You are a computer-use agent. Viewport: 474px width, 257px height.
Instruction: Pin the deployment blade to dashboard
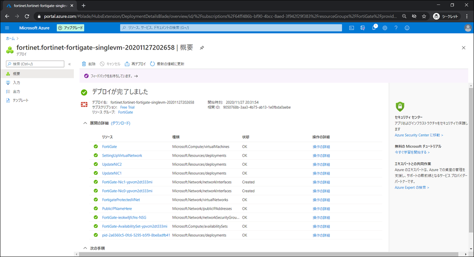pos(202,48)
